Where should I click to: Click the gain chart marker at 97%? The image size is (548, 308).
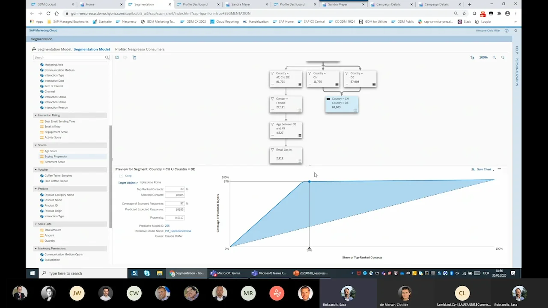click(309, 182)
